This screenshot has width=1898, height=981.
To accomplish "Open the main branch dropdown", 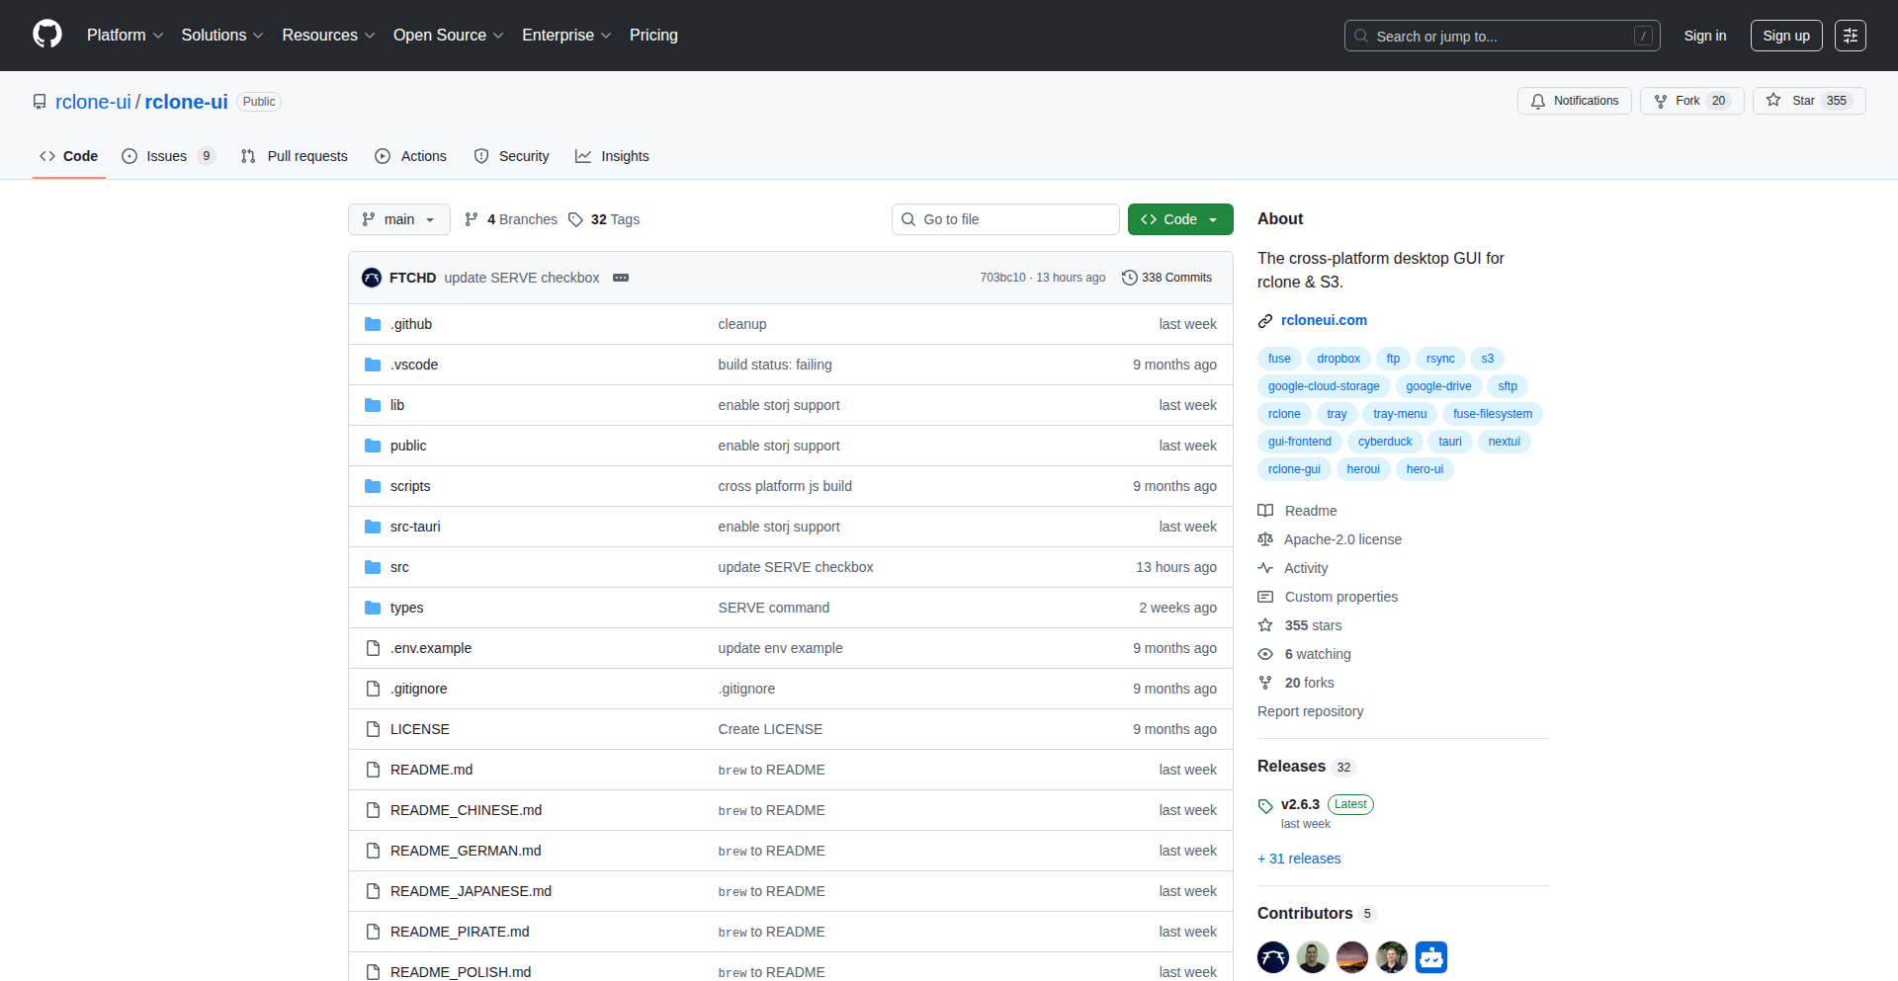I will 398,219.
